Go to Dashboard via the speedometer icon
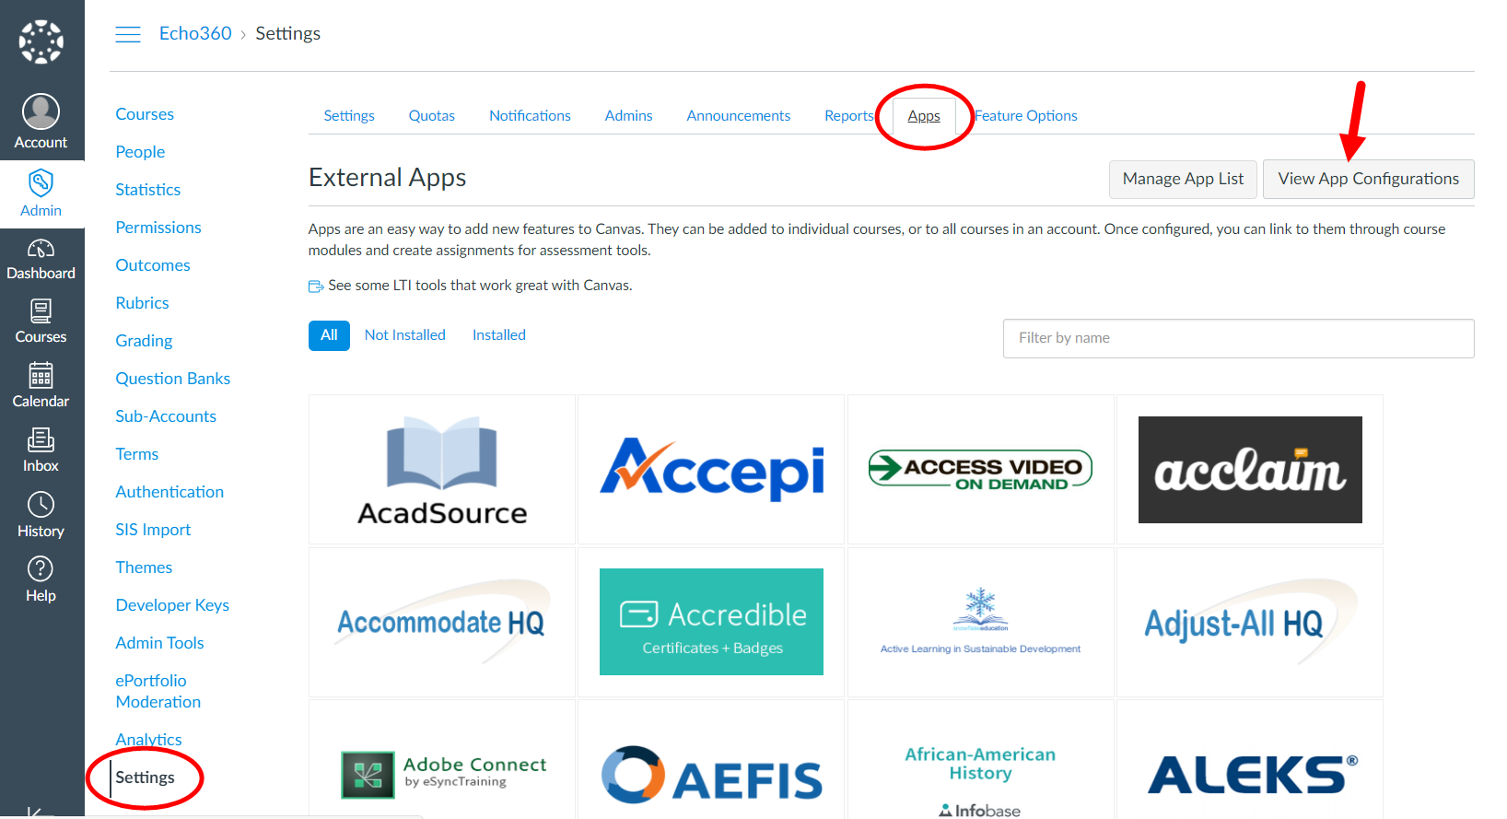Image resolution: width=1507 pixels, height=819 pixels. (41, 249)
